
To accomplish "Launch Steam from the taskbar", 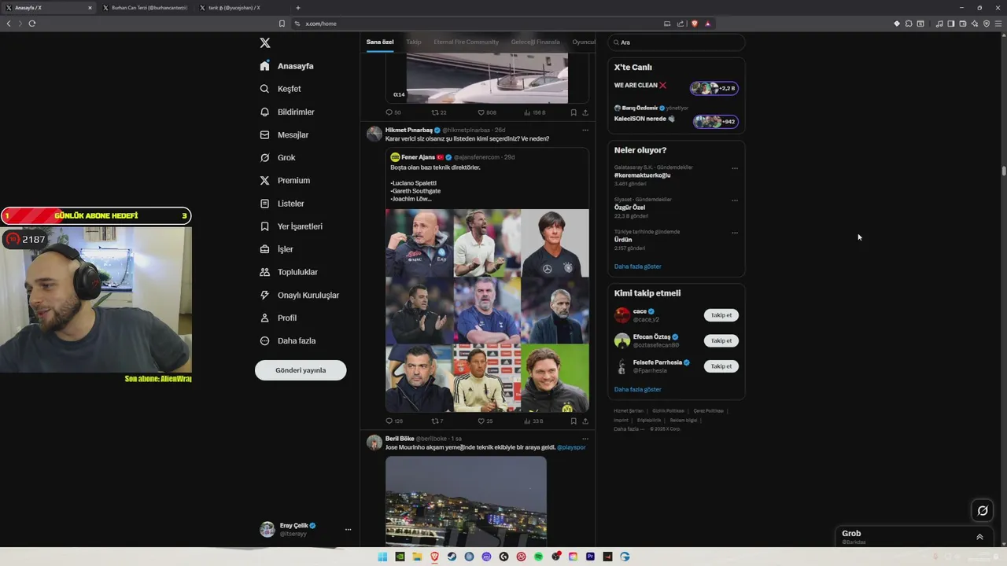I will tap(452, 557).
